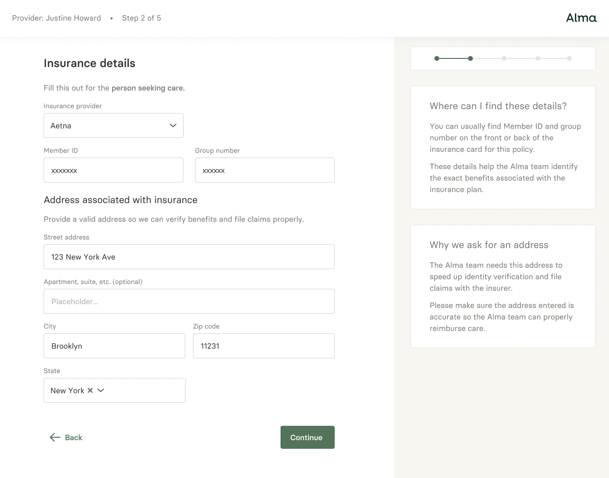Click the Continue button
The height and width of the screenshot is (478, 609).
307,437
